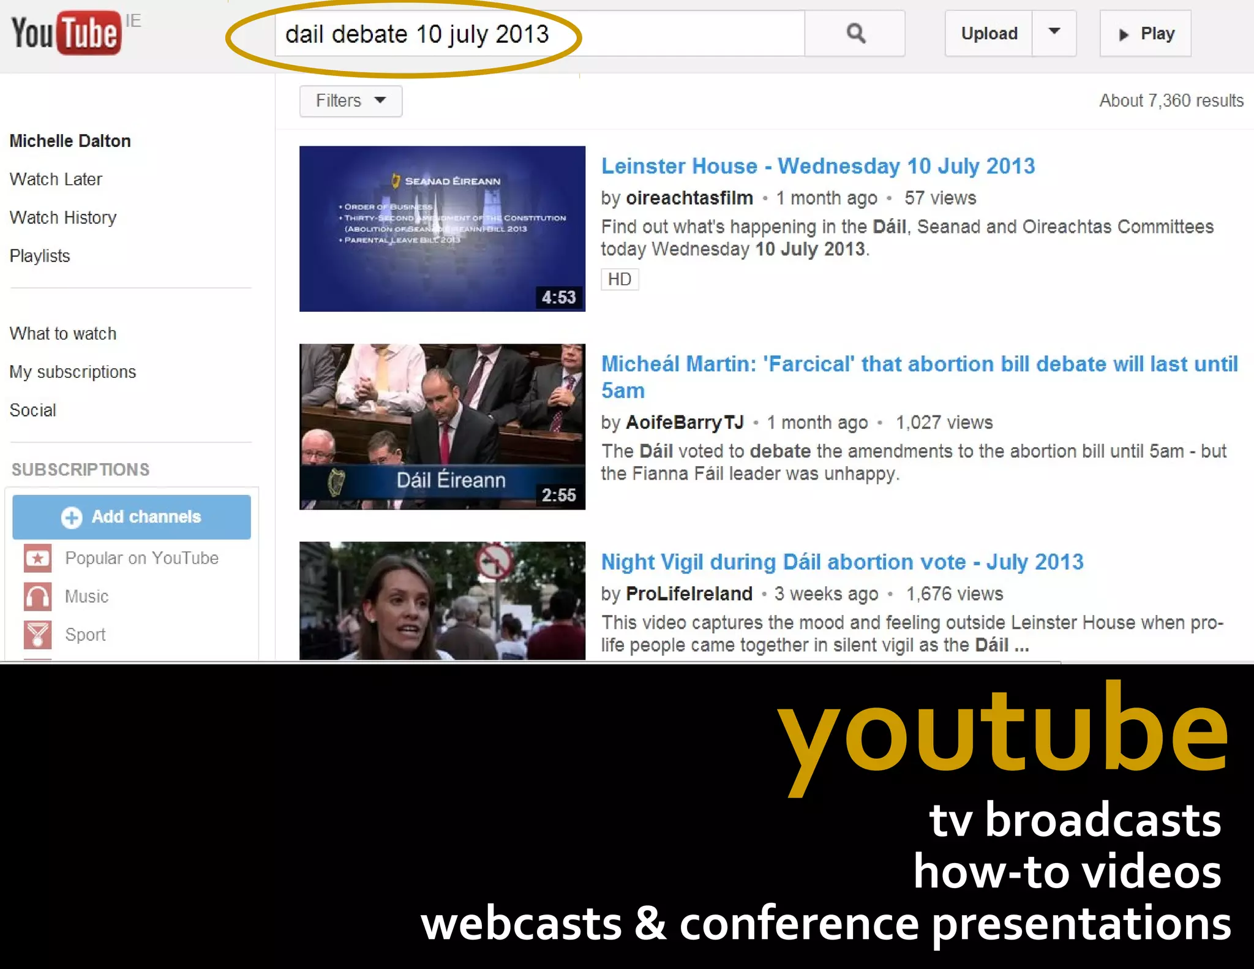Open Leinster House Wednesday 10 July video title
Image resolution: width=1254 pixels, height=969 pixels.
tap(818, 166)
